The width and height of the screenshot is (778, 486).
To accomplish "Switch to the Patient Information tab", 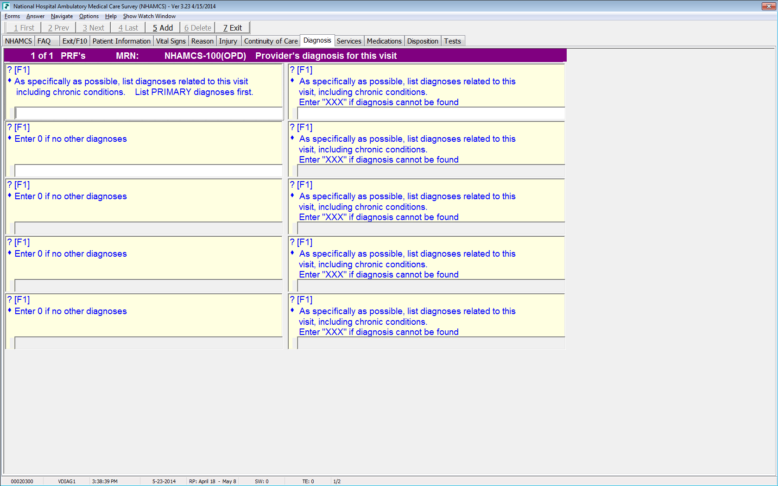I will point(121,41).
